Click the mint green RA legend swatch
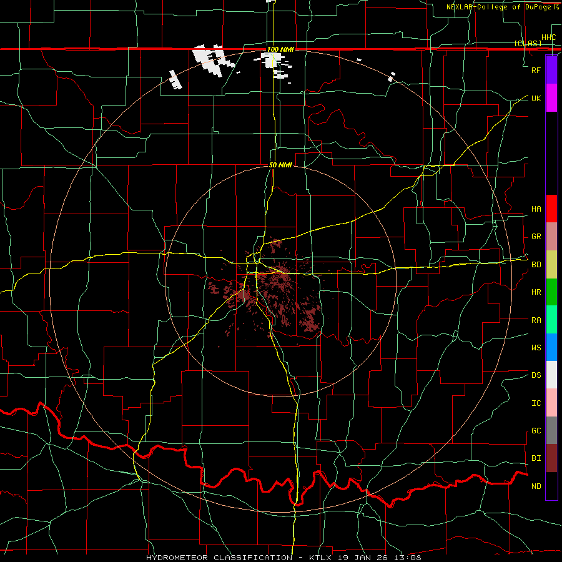Image resolution: width=562 pixels, height=562 pixels. point(551,320)
